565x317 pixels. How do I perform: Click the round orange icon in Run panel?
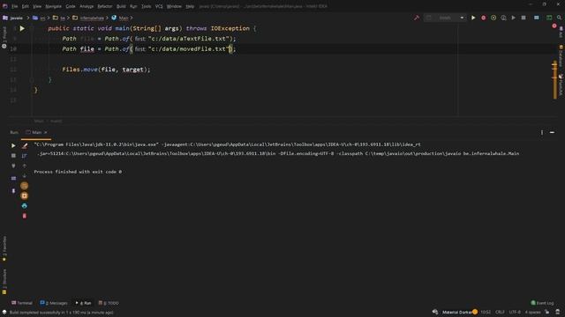pos(24,186)
